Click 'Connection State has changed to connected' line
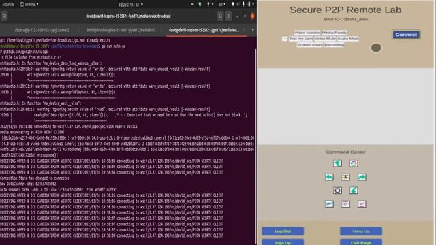Viewport: 436px width, 245px height. (x=35, y=178)
